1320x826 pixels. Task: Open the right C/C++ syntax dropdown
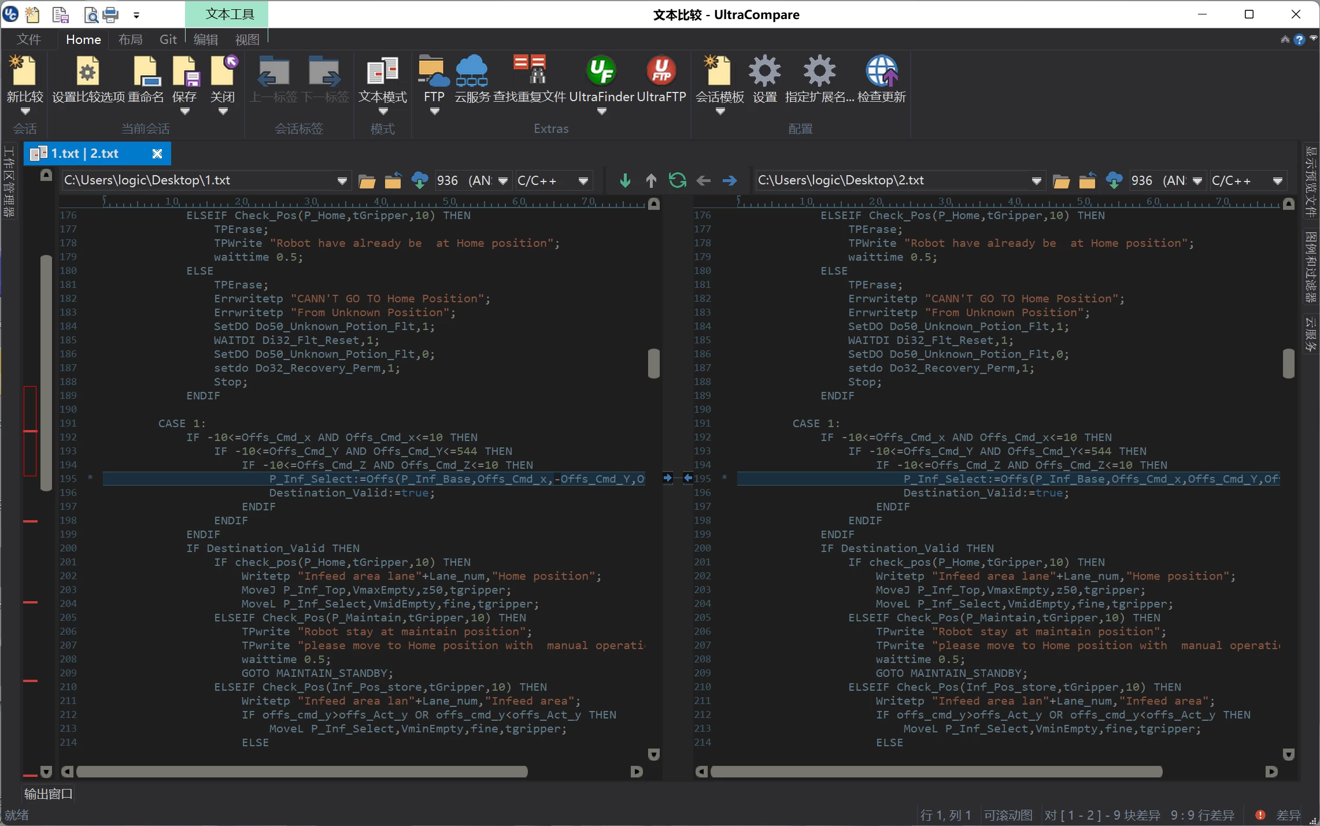[1278, 182]
